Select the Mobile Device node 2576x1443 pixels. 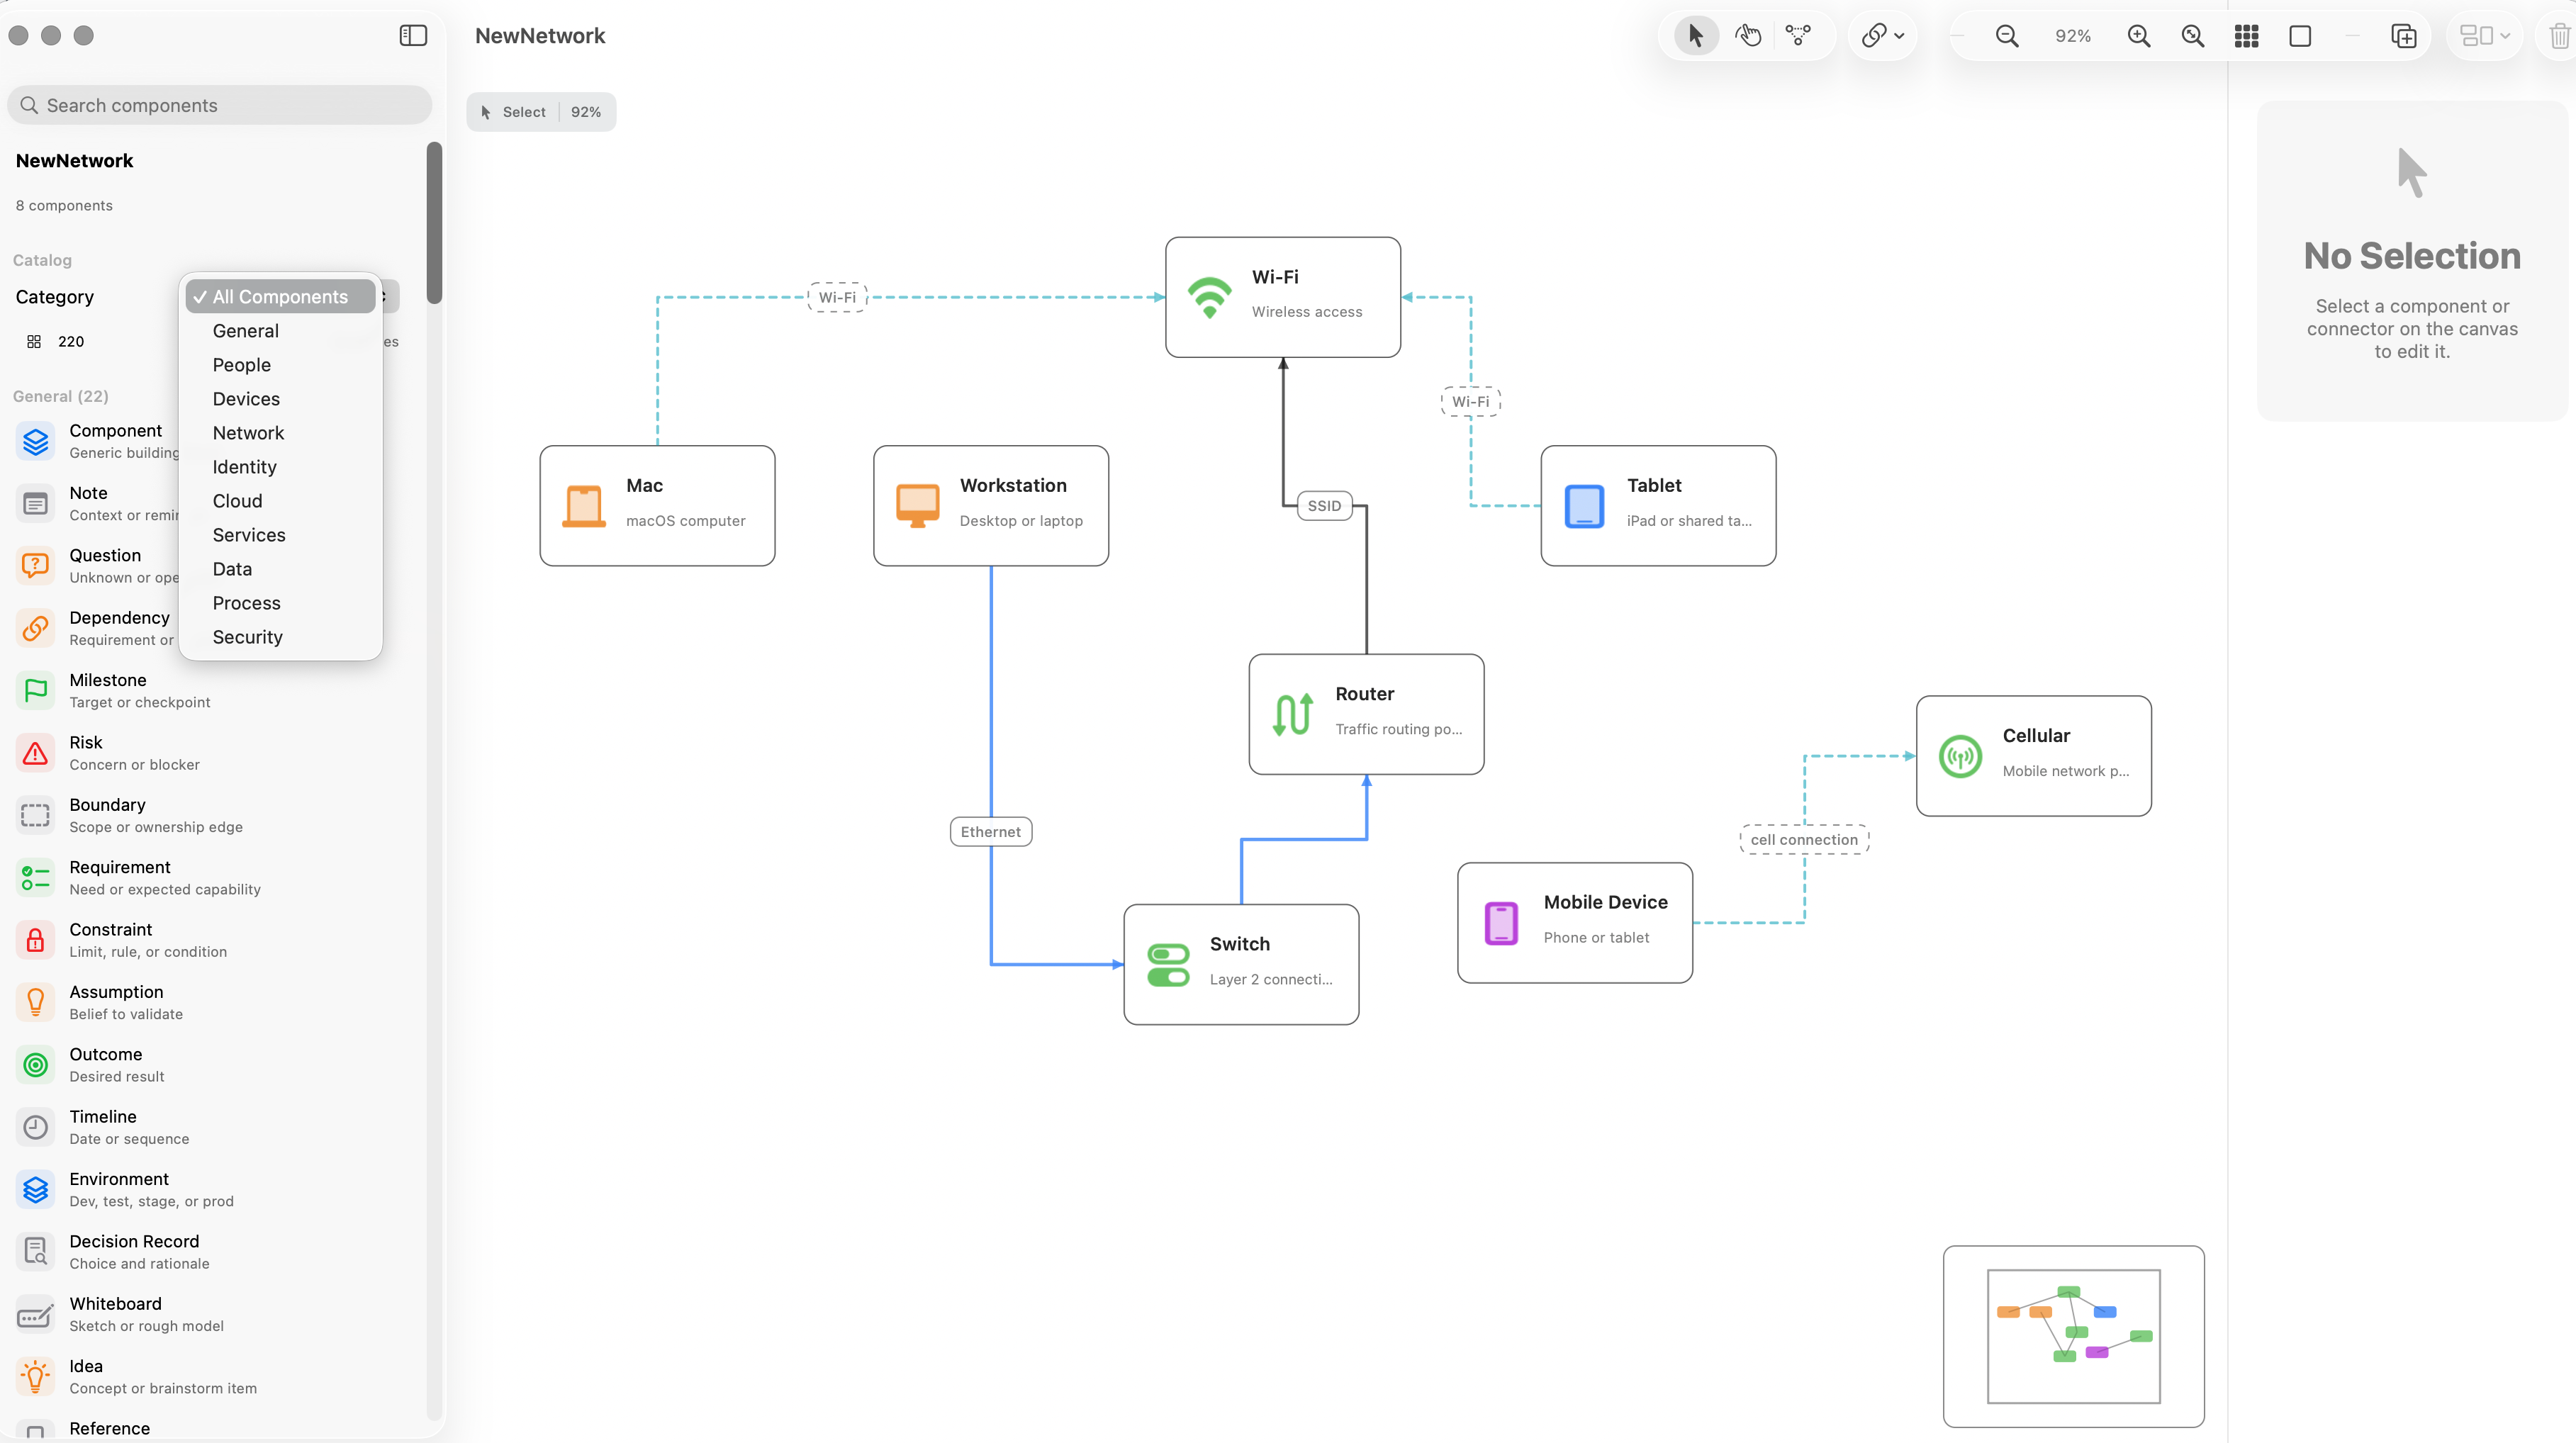click(1575, 923)
